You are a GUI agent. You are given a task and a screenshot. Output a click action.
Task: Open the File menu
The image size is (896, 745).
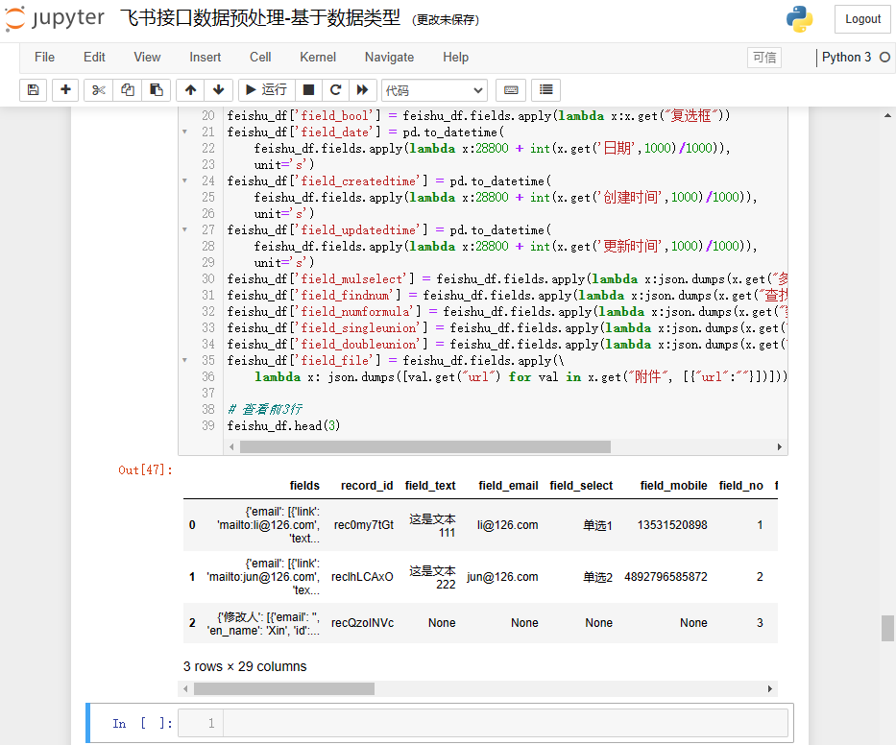coord(44,58)
